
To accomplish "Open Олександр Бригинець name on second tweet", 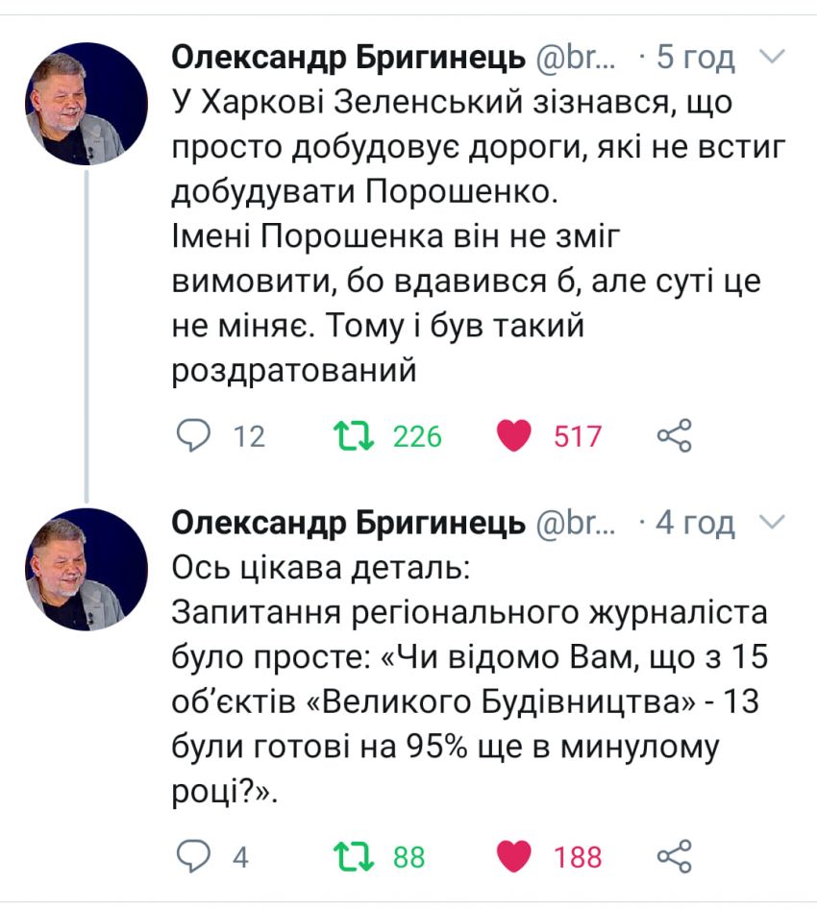I will click(348, 524).
